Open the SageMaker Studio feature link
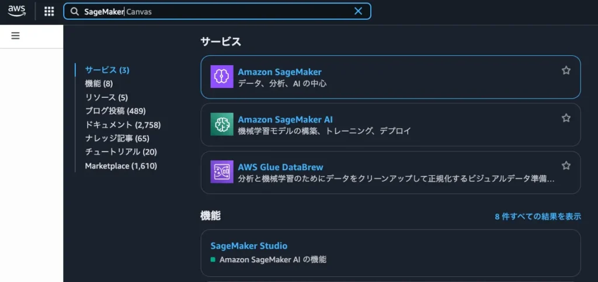The image size is (598, 282). click(249, 246)
